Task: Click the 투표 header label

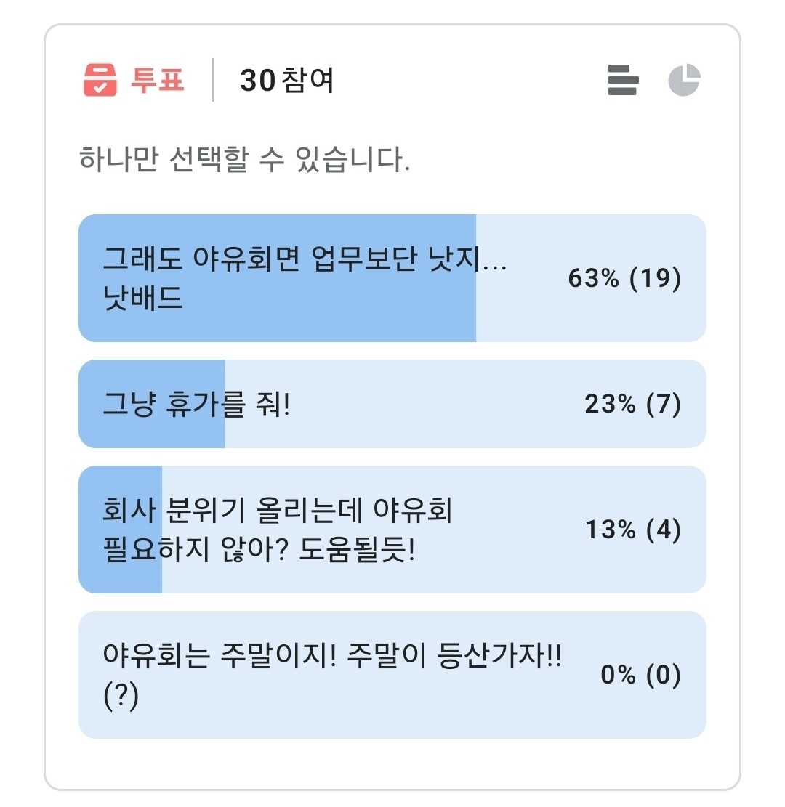Action: [x=158, y=80]
